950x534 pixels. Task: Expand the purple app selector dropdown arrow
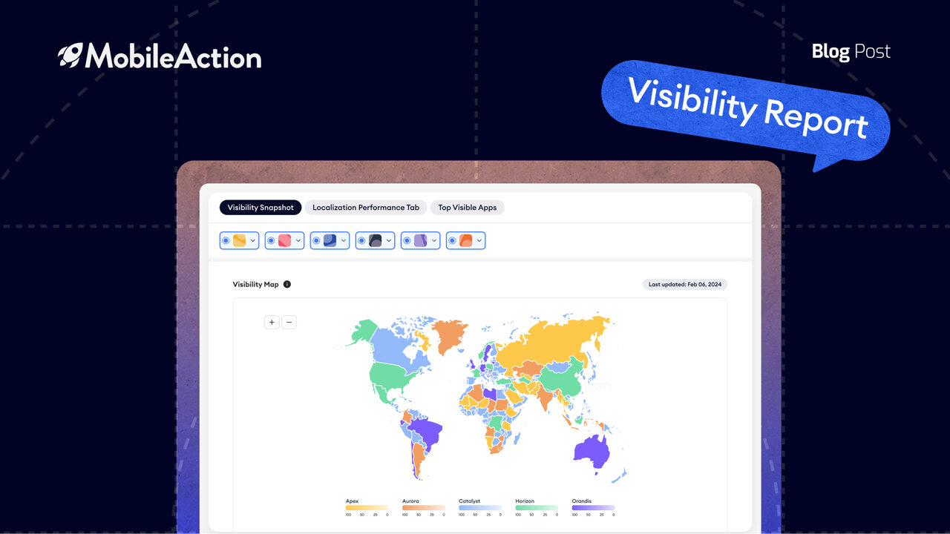point(434,240)
